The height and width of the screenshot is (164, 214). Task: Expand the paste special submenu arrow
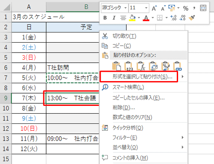pyautogui.click(x=182, y=77)
